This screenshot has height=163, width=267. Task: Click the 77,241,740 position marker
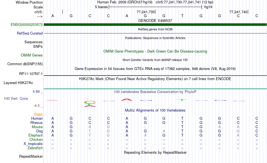click(239, 12)
